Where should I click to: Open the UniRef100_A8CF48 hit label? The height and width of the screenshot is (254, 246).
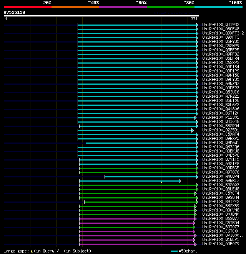[221, 29]
